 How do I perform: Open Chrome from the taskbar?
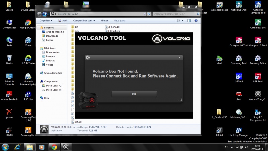pyautogui.click(x=54, y=147)
